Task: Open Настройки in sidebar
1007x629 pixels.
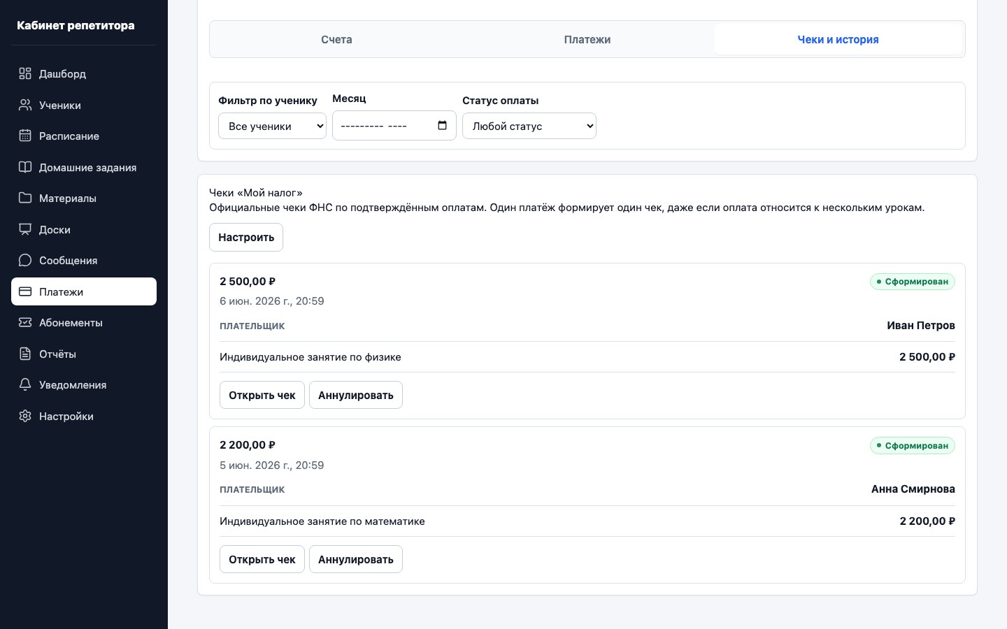Action: tap(84, 416)
